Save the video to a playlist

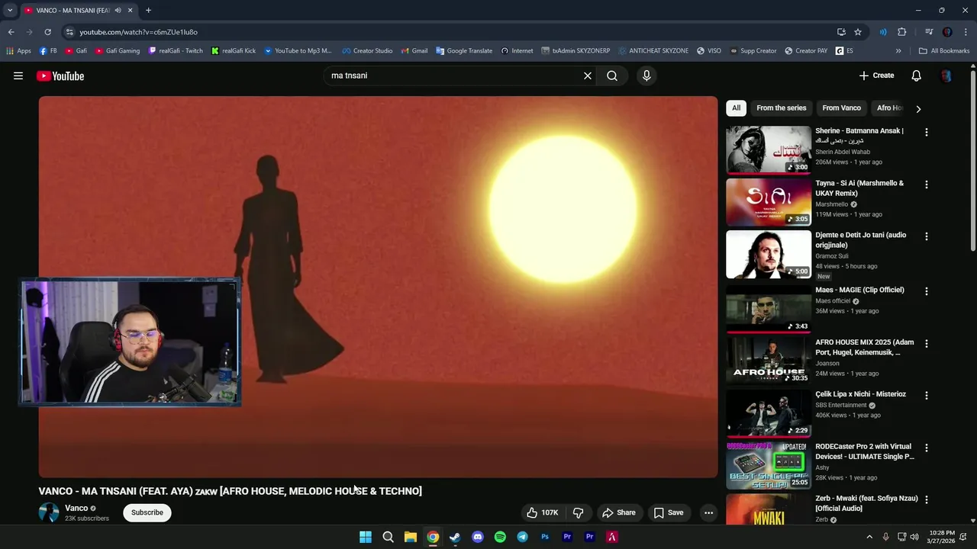pos(669,512)
